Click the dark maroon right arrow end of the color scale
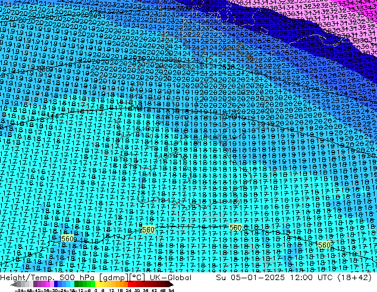The width and height of the screenshot is (377, 292). pos(171,284)
